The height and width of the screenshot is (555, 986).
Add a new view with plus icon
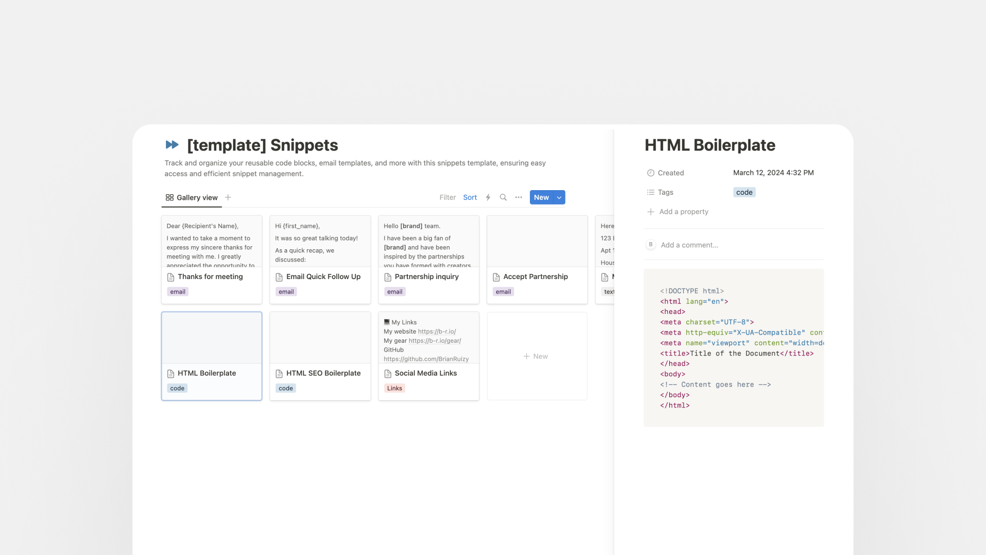228,197
